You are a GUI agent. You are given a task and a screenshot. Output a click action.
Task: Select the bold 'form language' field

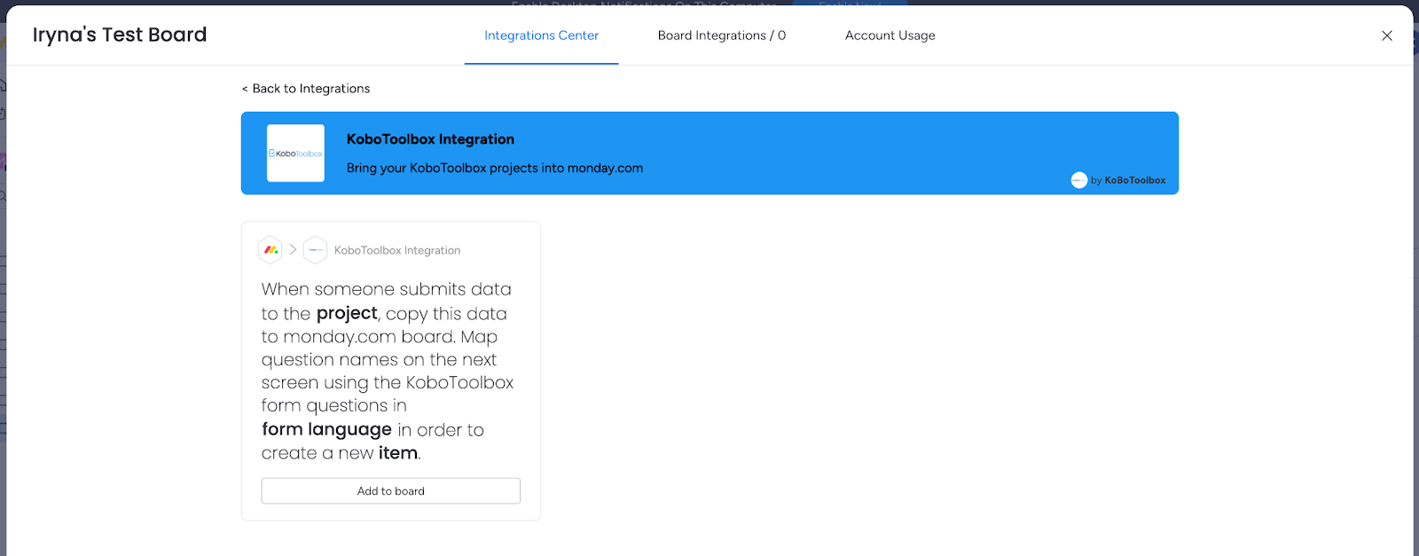[326, 429]
